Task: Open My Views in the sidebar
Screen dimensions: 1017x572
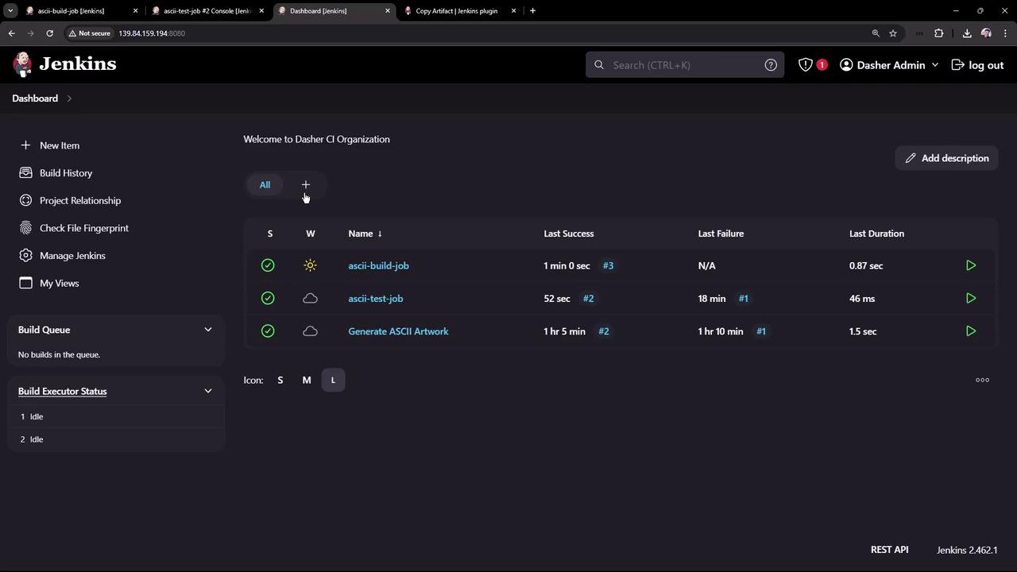Action: coord(48,284)
